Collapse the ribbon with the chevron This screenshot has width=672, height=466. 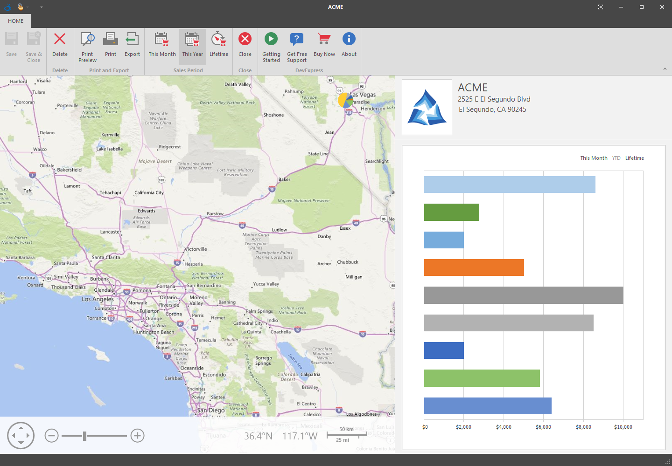point(665,69)
